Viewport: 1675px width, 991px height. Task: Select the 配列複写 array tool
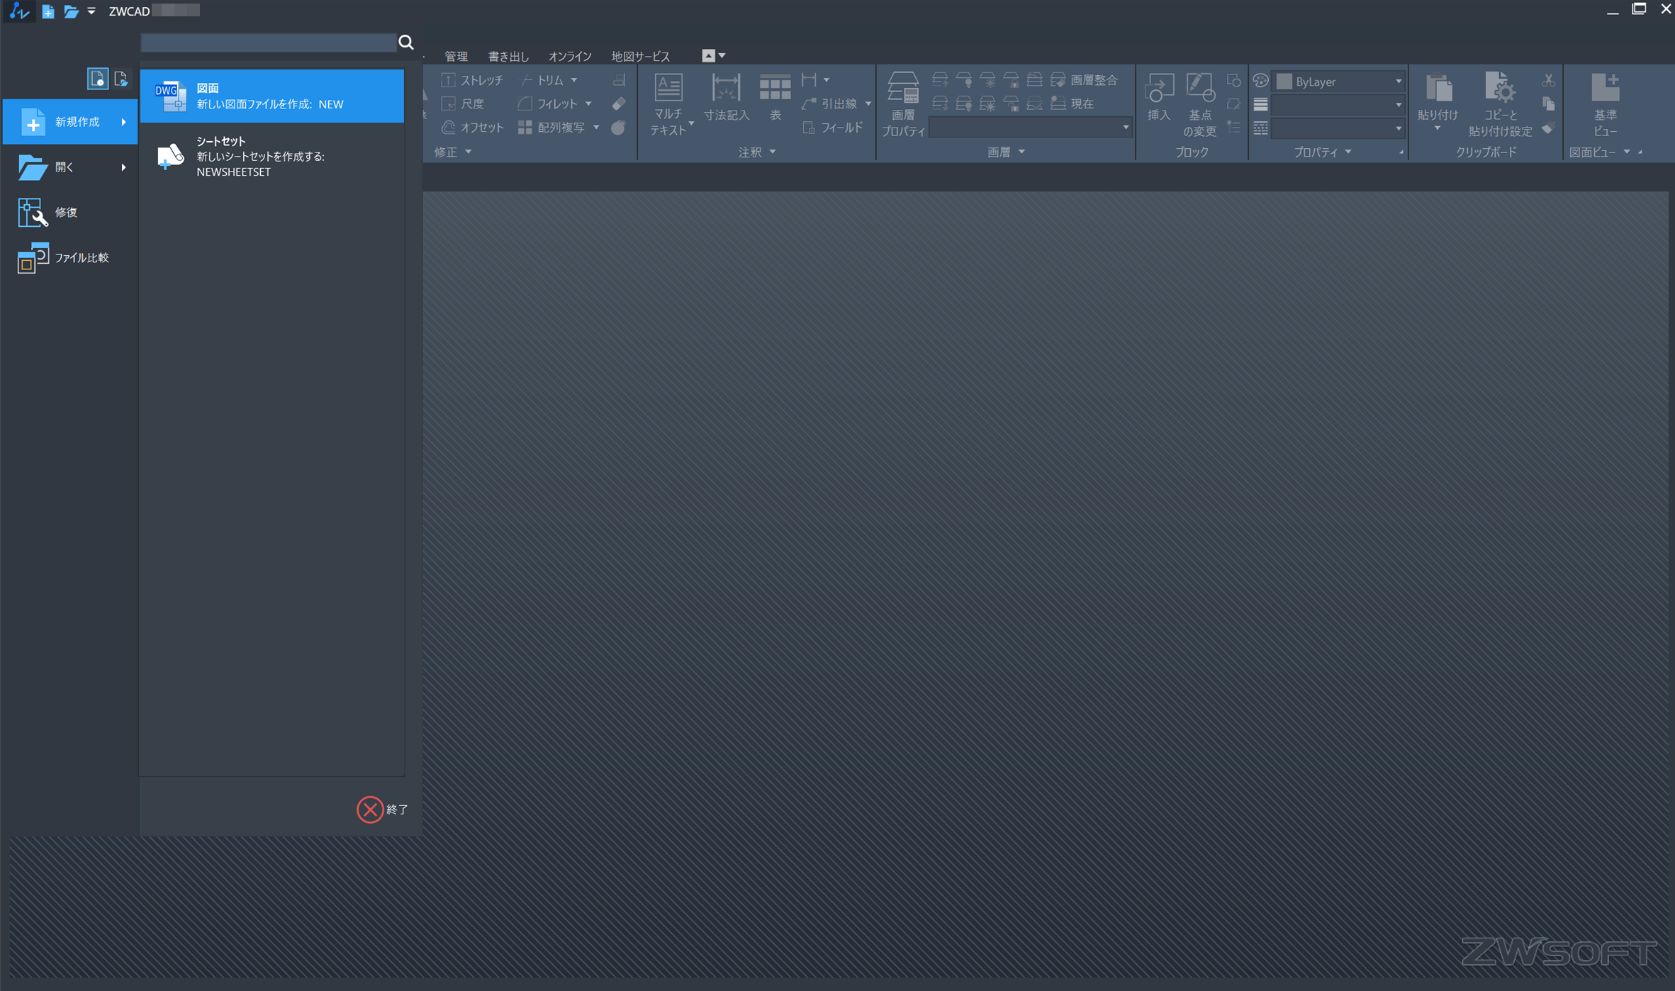click(x=552, y=128)
